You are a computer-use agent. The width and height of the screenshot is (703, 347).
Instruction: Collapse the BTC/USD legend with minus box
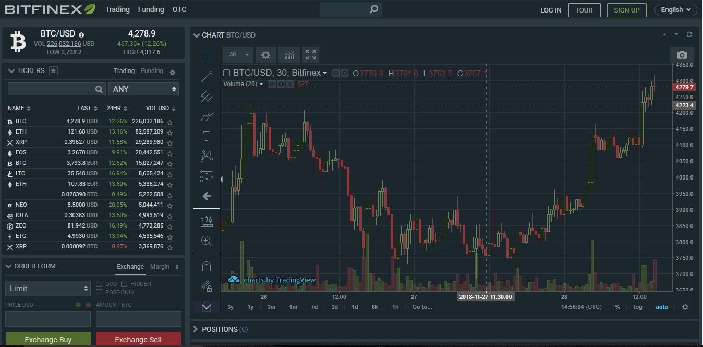click(226, 73)
